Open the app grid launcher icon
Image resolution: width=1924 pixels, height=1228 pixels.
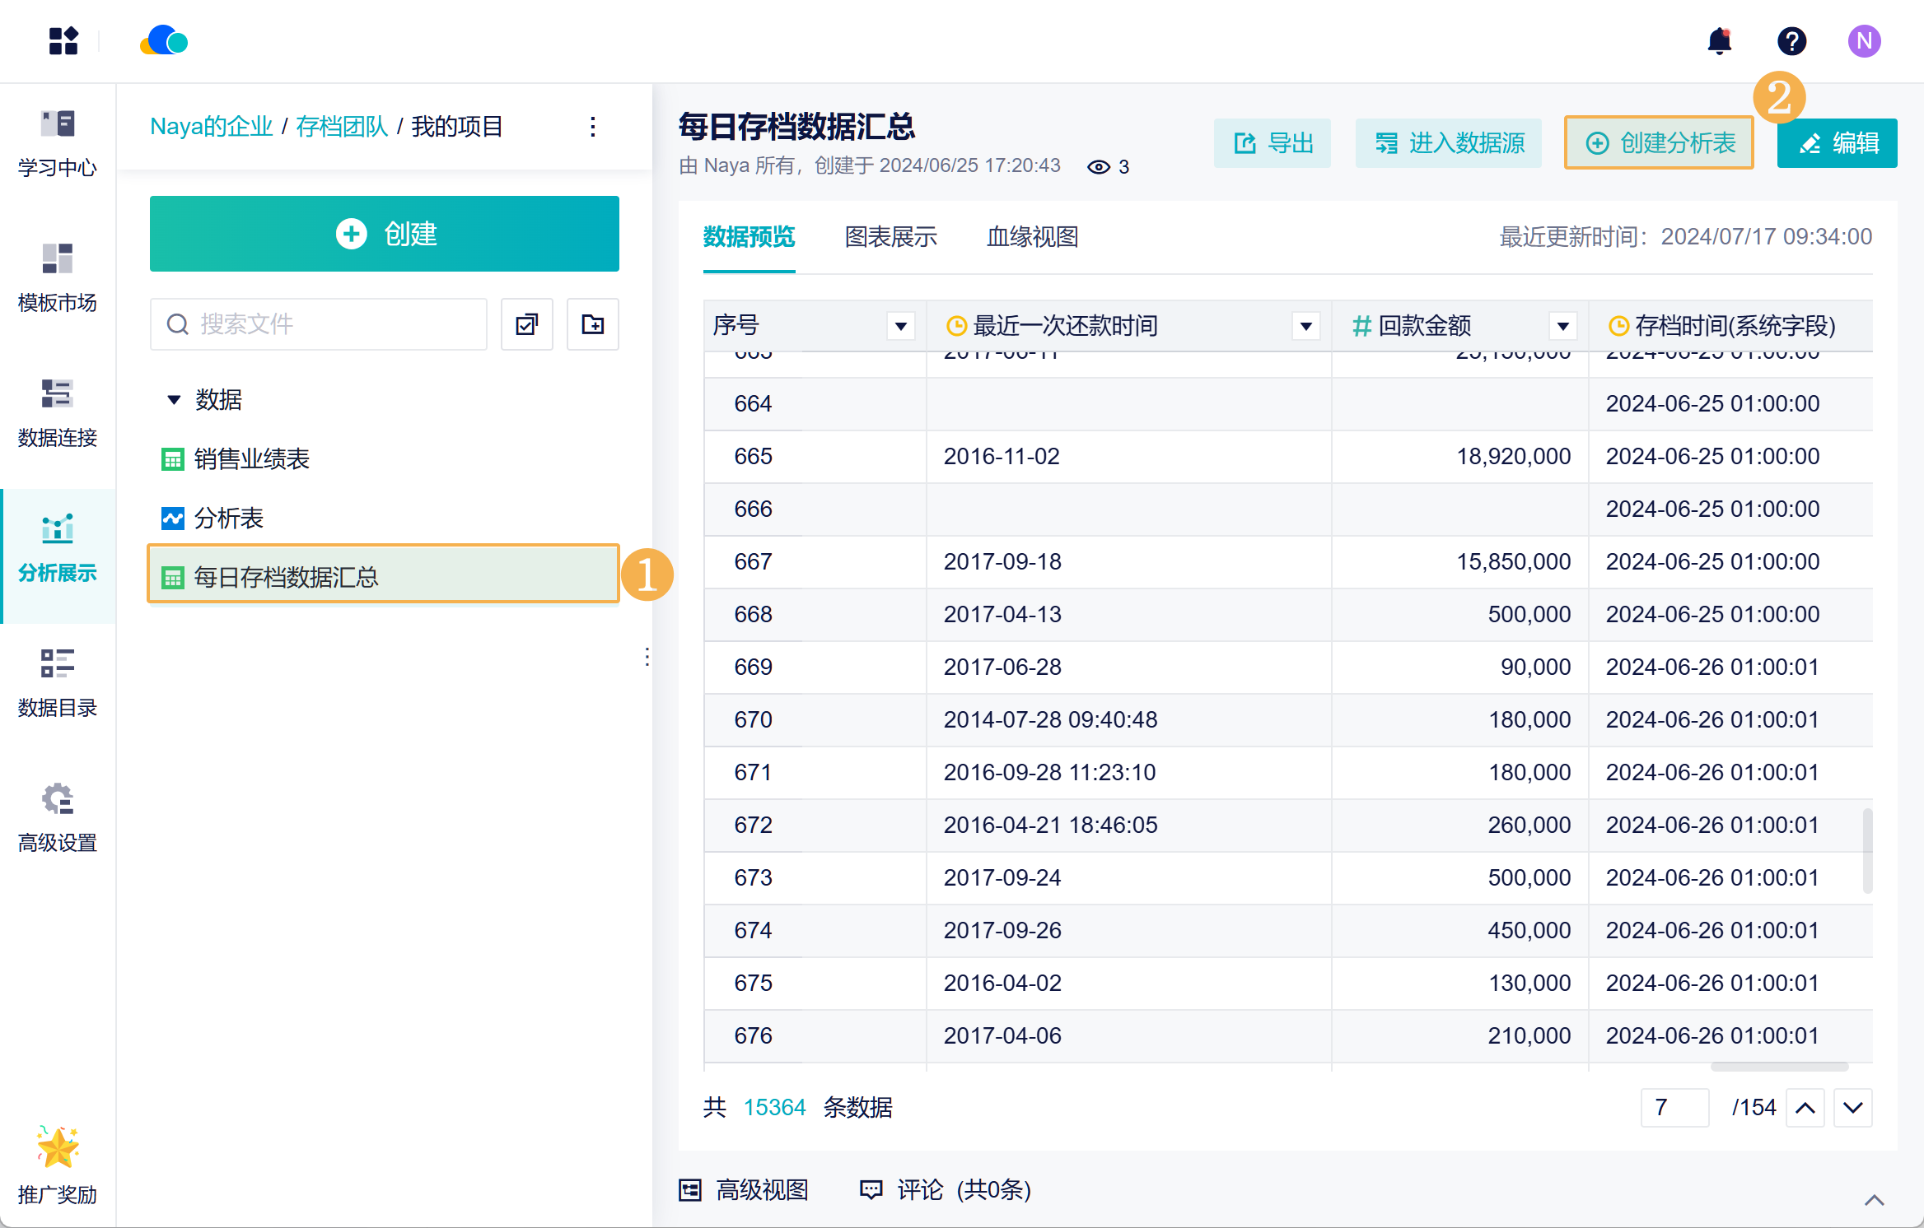pos(63,41)
